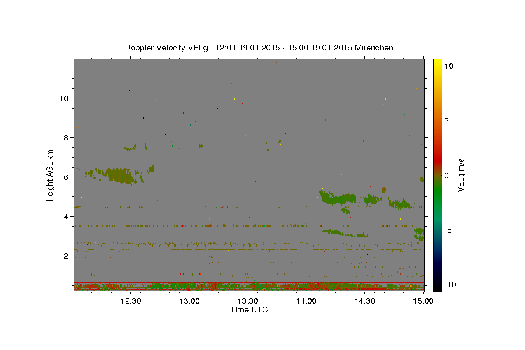Click the 'VELg m/s' colorbar label
This screenshot has width=525, height=350.
(x=461, y=175)
